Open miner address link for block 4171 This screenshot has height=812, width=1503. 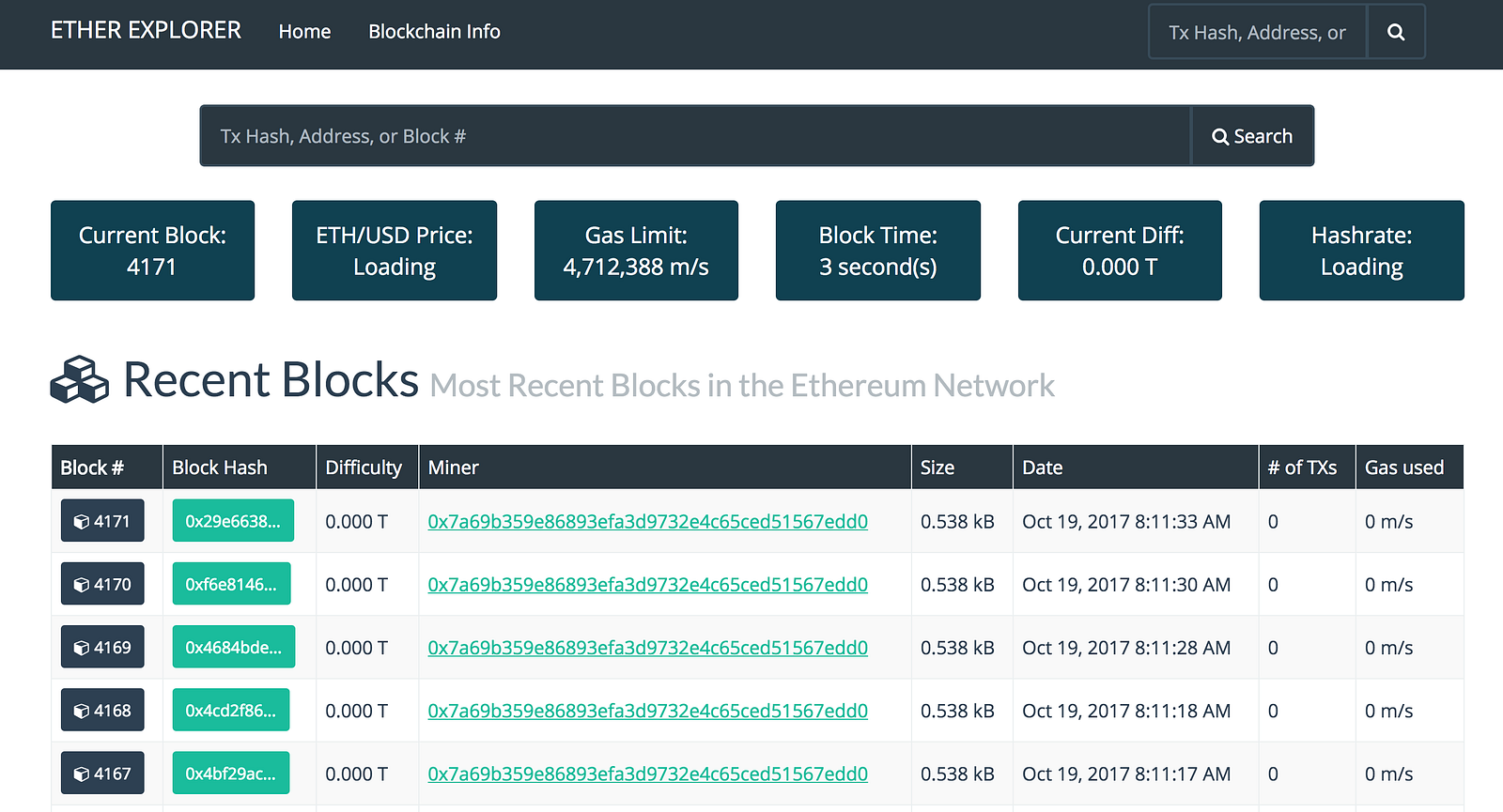click(x=647, y=522)
